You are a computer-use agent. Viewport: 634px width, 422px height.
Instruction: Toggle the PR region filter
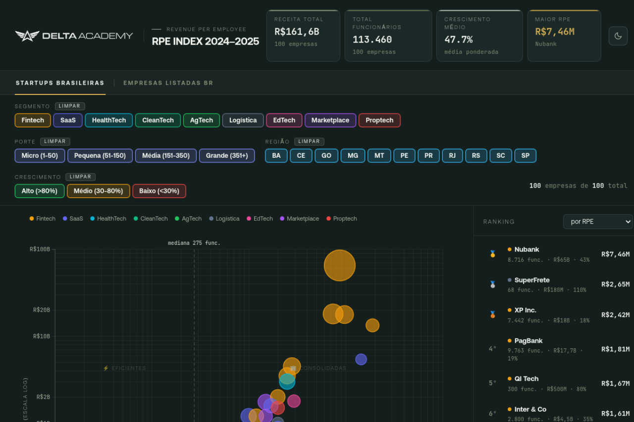[429, 156]
